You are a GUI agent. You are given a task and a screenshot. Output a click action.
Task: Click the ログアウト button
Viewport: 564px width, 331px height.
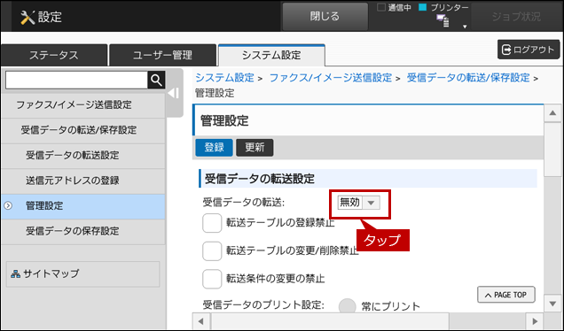click(x=529, y=50)
